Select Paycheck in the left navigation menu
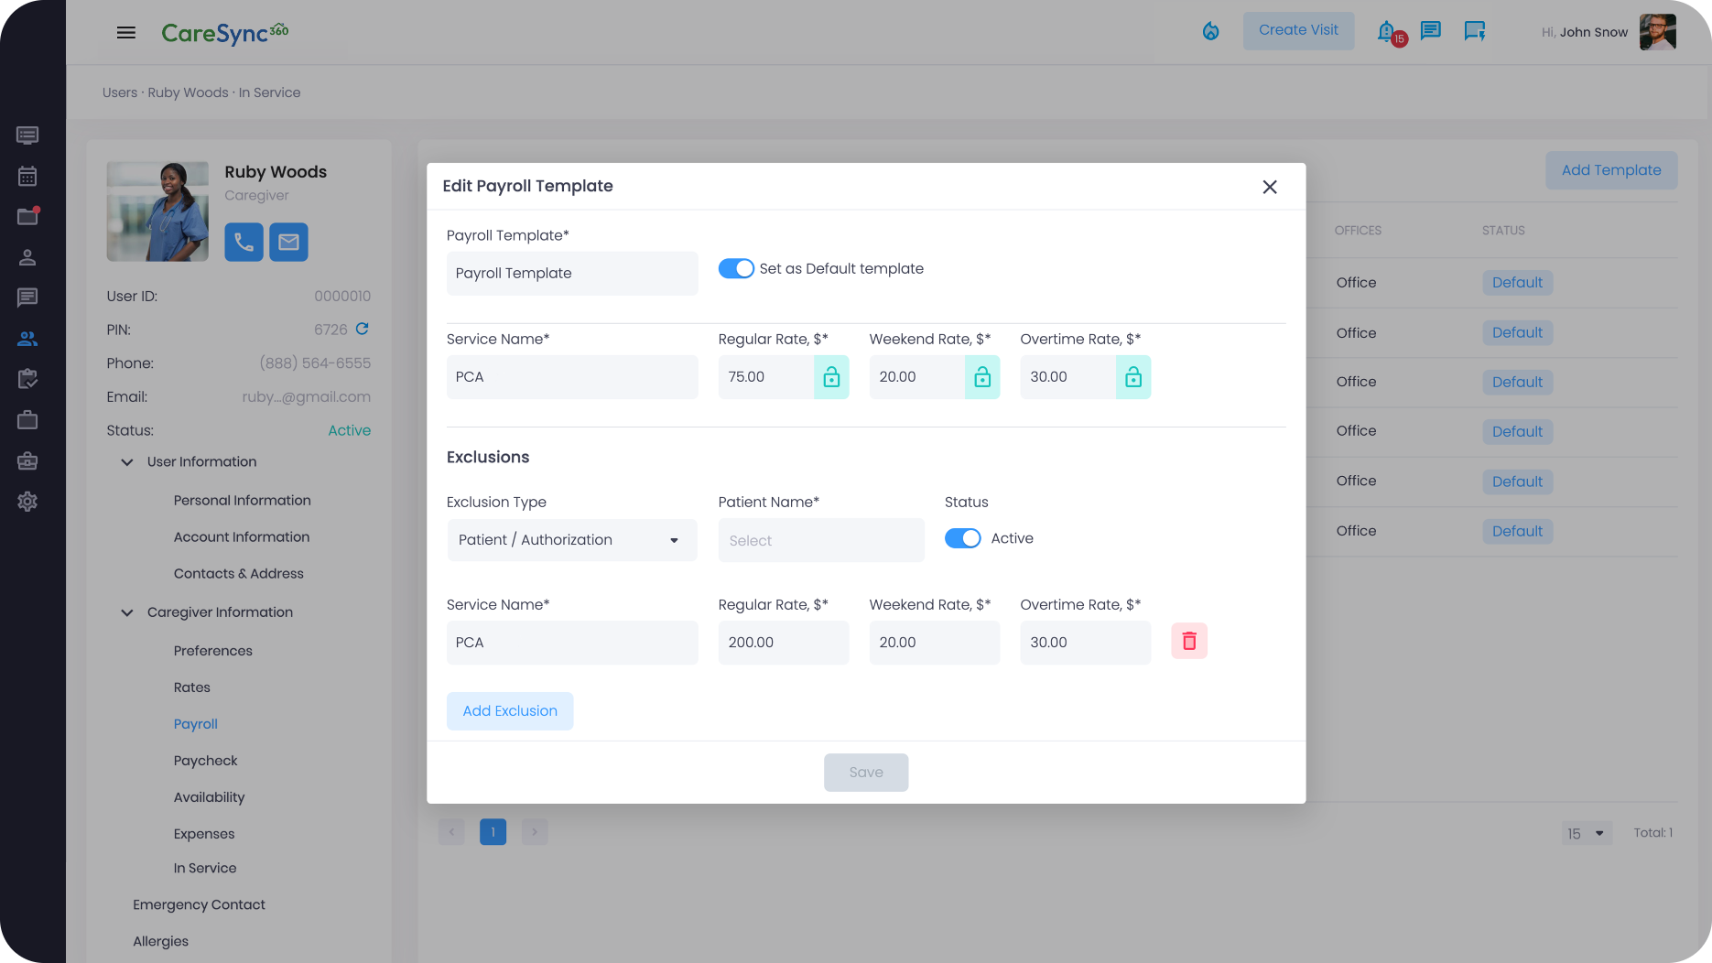 pyautogui.click(x=205, y=760)
